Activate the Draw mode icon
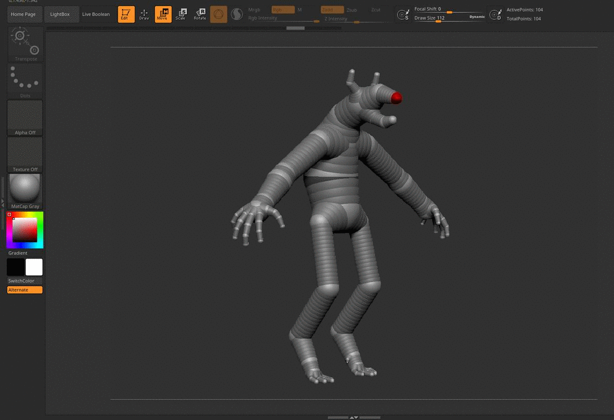 click(x=144, y=14)
